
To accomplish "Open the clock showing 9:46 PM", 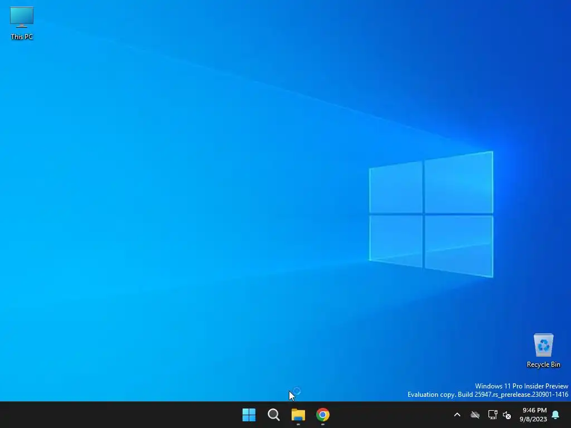I will pos(534,415).
